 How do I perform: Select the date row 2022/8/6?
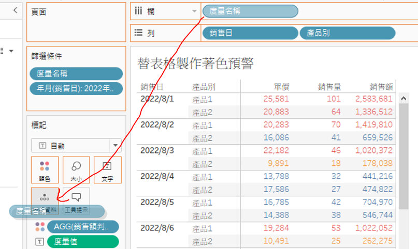(x=157, y=228)
